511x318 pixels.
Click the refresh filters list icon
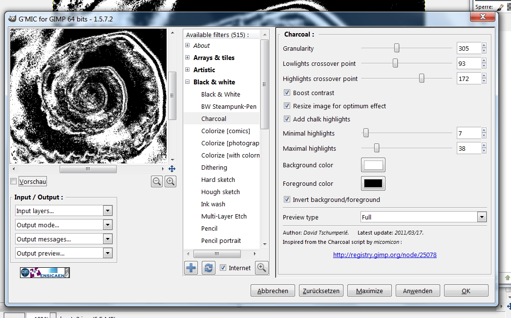click(209, 268)
